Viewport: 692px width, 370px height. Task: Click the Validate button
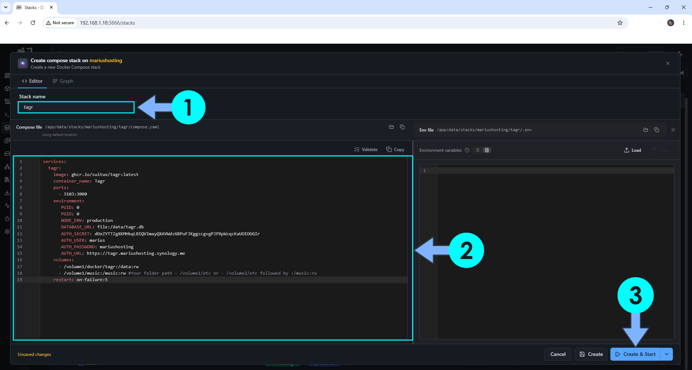pos(366,150)
